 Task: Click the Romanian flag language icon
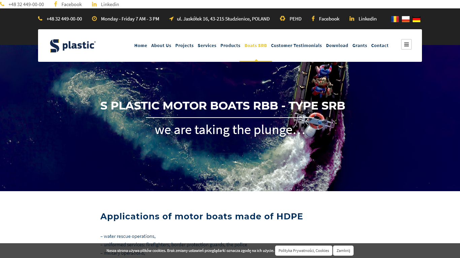395,19
